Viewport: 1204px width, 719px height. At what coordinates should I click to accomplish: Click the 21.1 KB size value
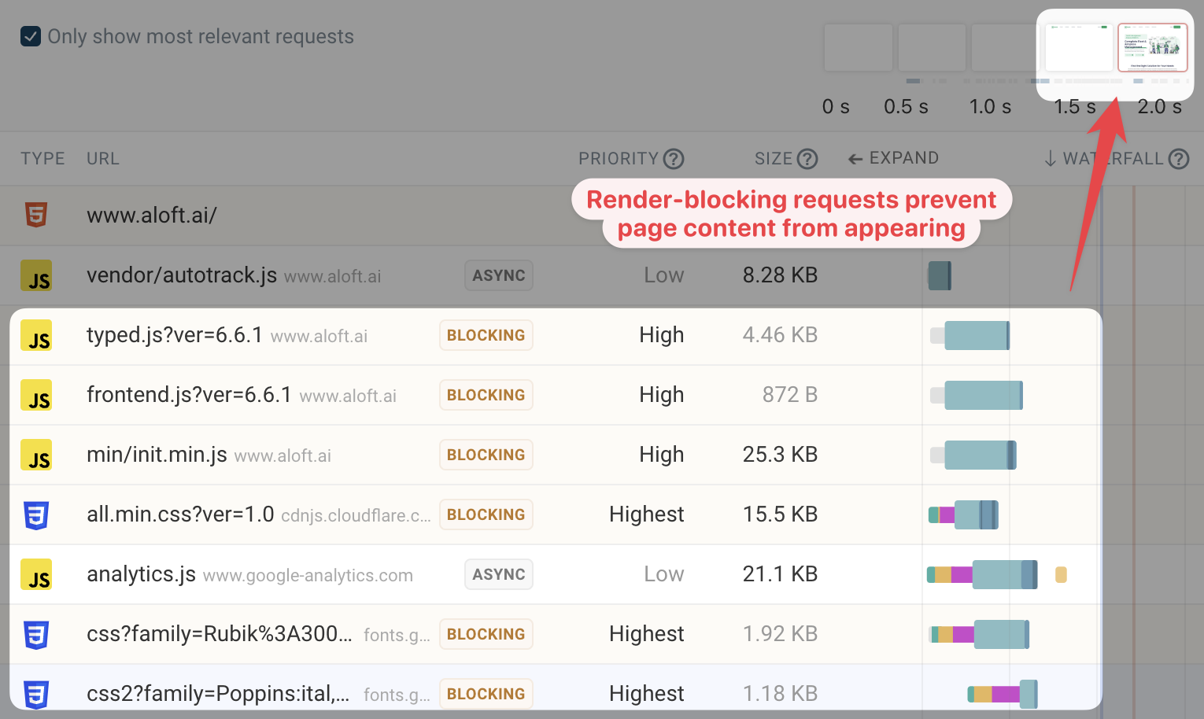pos(780,574)
